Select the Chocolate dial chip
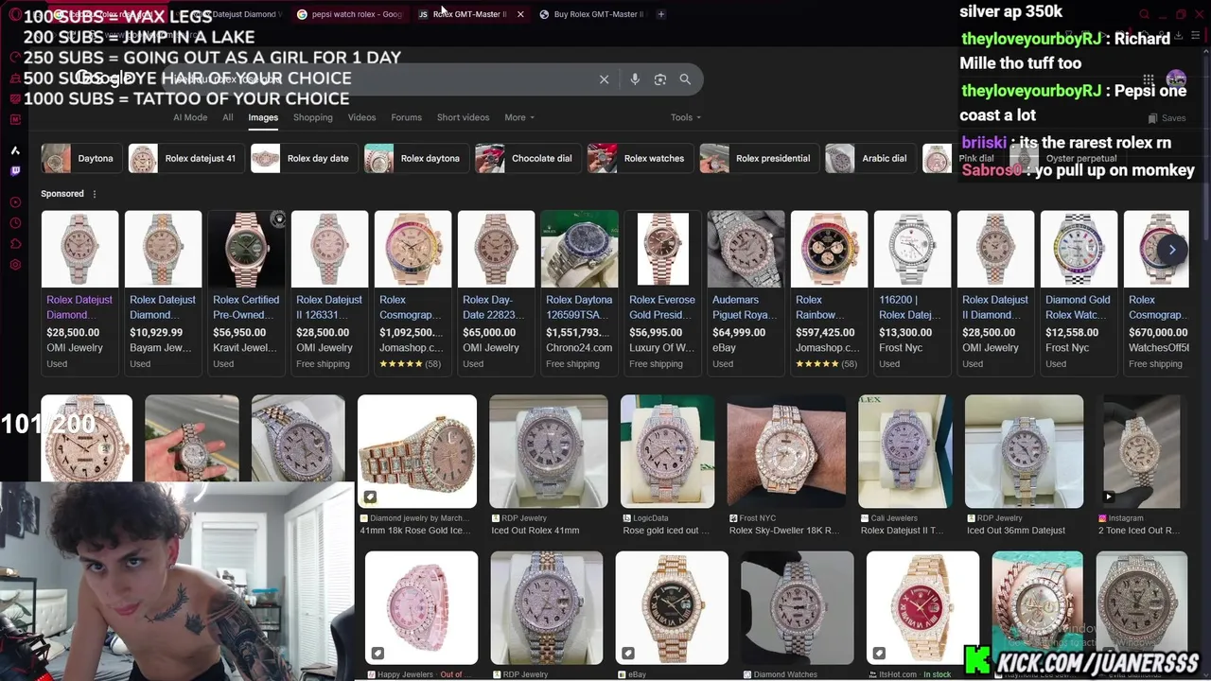The height and width of the screenshot is (681, 1211). pos(527,159)
